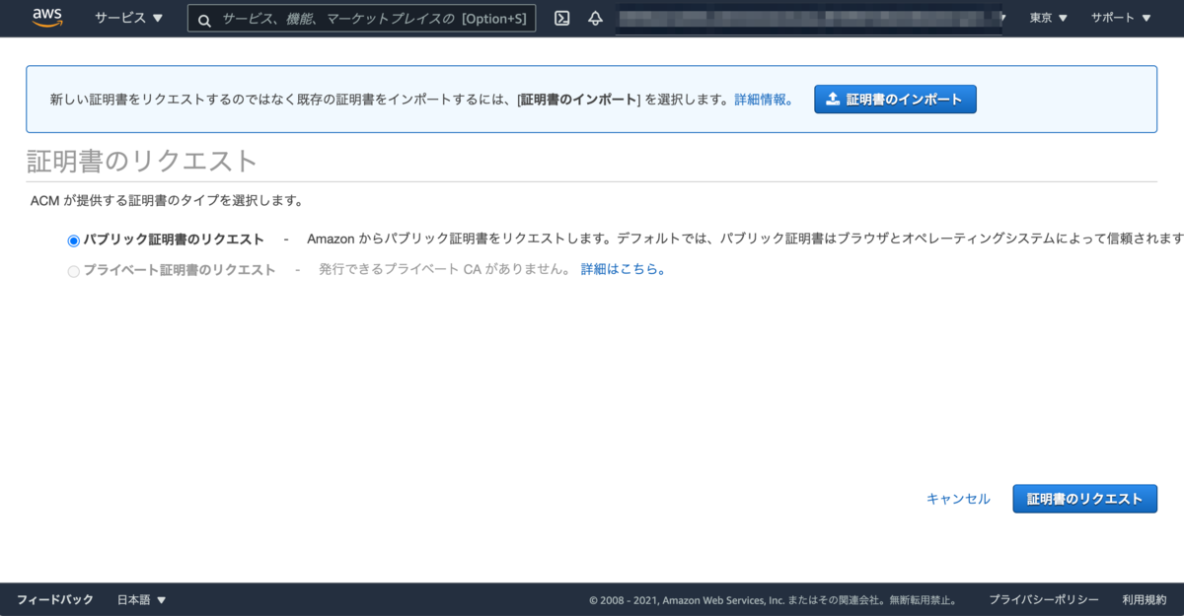Open the notifications bell icon

click(595, 18)
